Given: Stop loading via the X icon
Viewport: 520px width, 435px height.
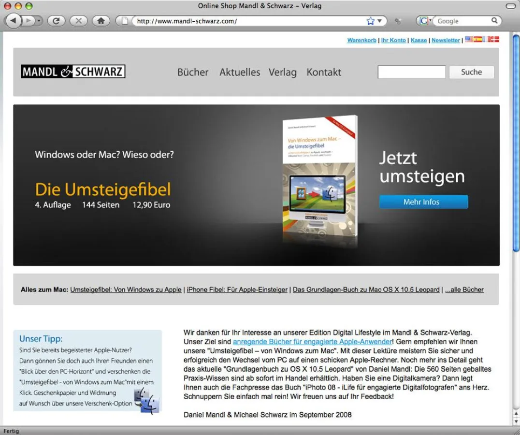Looking at the screenshot, I should click(x=78, y=21).
